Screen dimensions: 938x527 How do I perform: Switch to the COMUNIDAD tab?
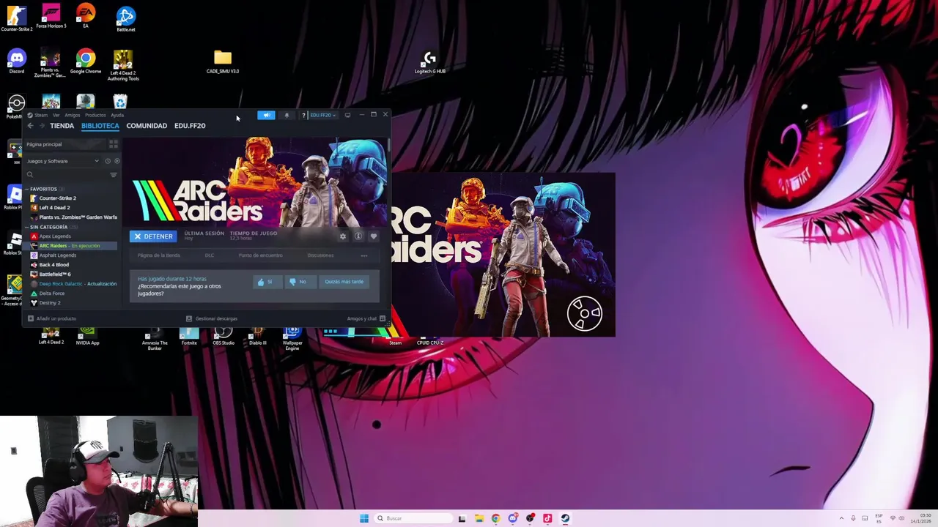coord(147,126)
